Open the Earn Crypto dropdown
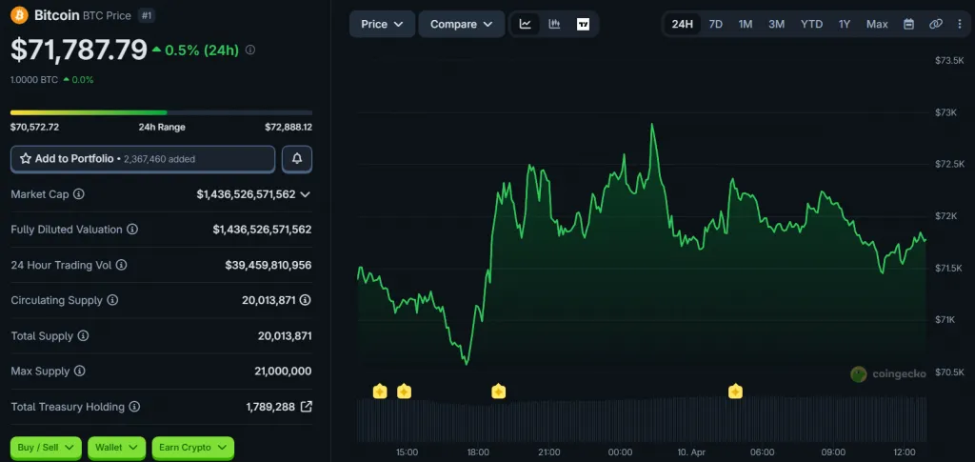975x462 pixels. point(192,447)
